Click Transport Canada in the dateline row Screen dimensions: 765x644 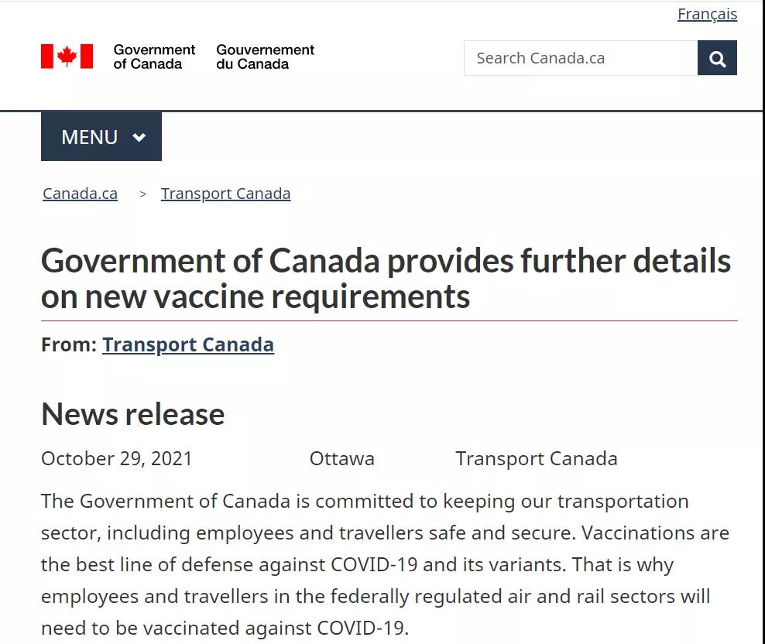click(537, 458)
